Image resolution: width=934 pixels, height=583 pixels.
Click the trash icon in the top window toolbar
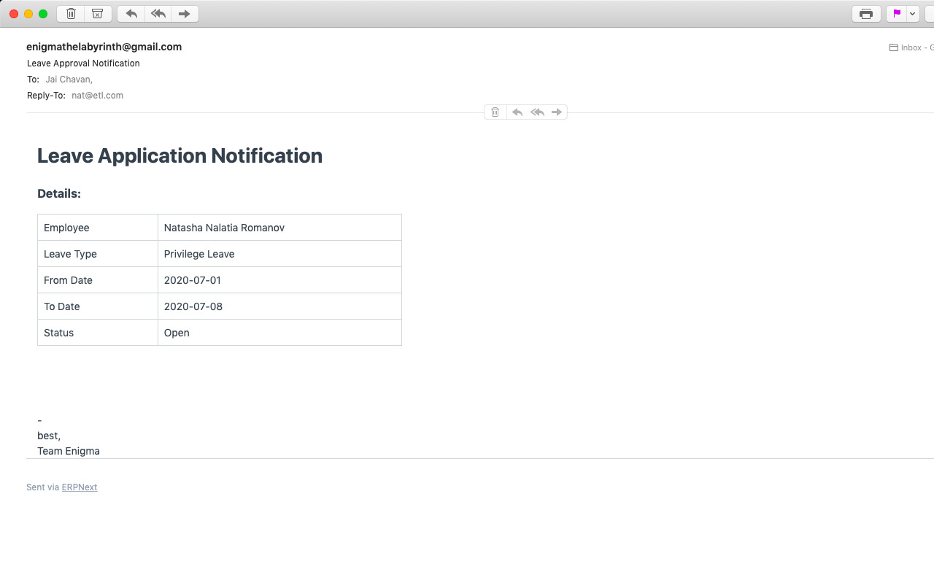[x=71, y=14]
